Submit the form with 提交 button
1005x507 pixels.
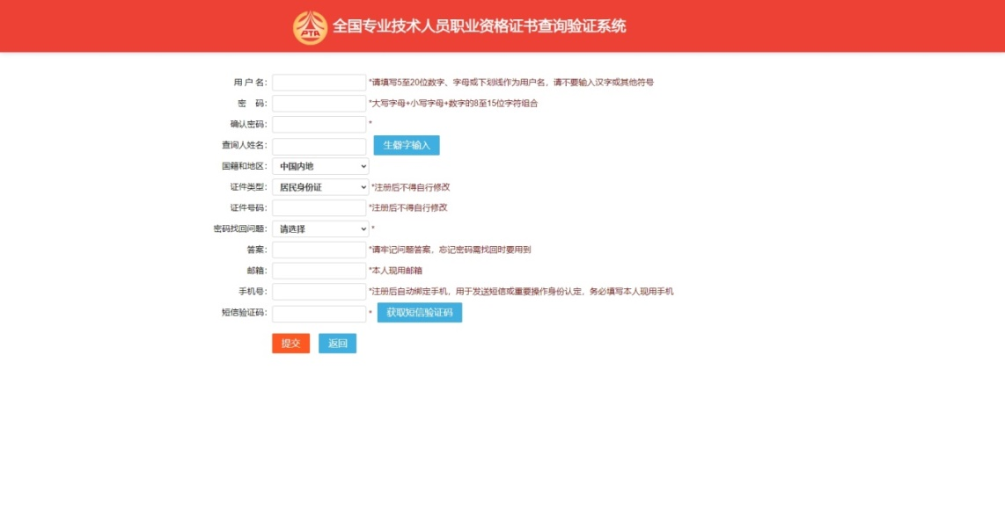pos(290,344)
